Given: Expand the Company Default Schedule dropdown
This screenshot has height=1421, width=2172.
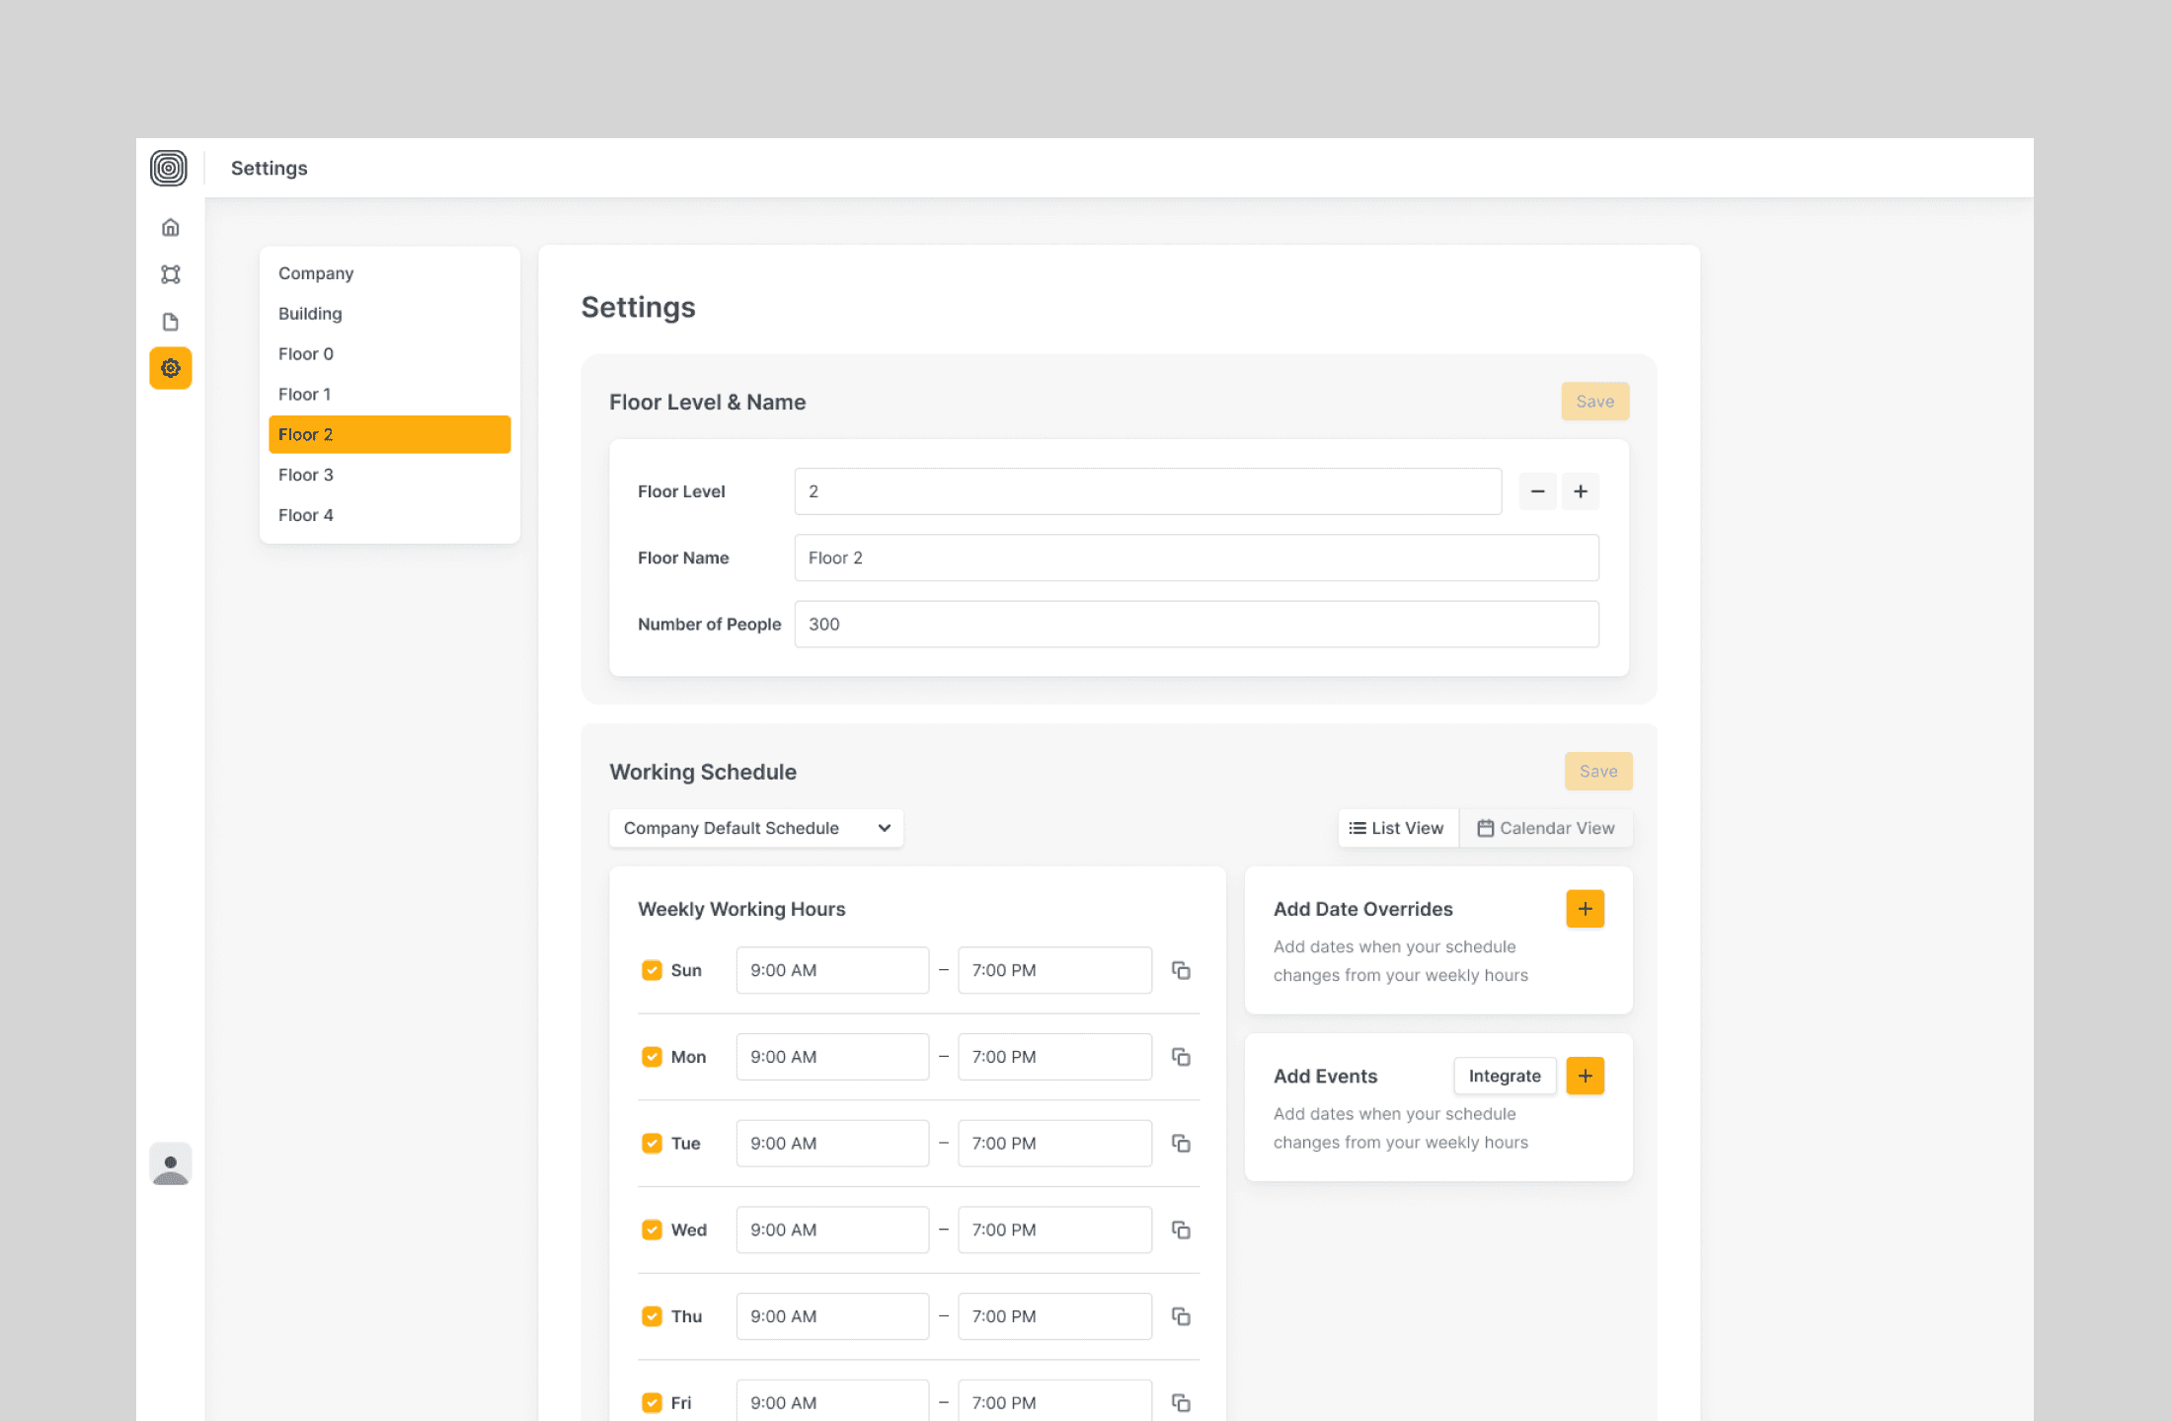Looking at the screenshot, I should tap(755, 828).
